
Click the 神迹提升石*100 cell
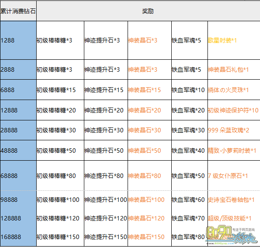[x=106, y=200]
